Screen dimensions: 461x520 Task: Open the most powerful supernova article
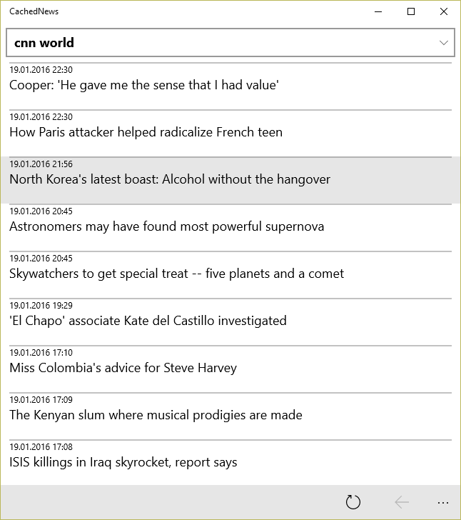(x=166, y=226)
